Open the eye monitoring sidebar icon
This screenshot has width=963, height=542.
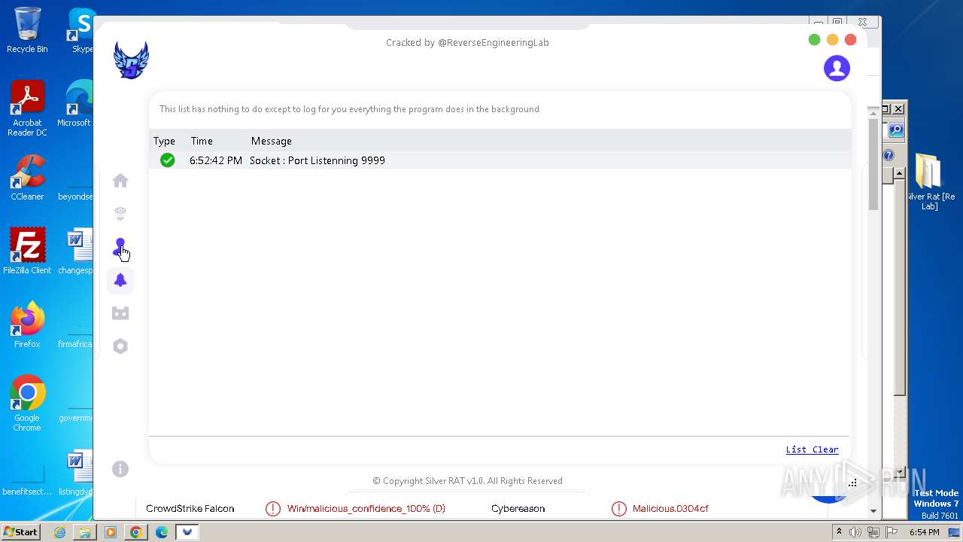pyautogui.click(x=120, y=214)
